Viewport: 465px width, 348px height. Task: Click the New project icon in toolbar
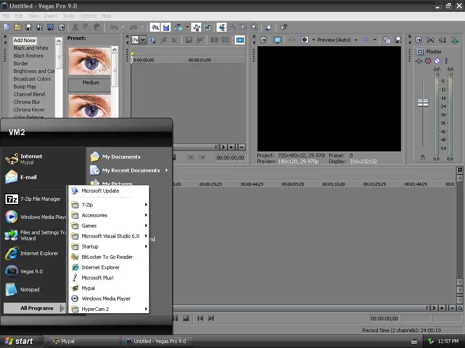tap(6, 28)
